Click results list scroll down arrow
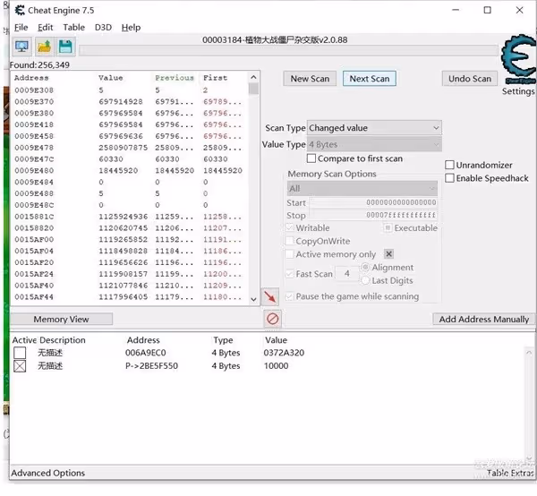 (253, 299)
